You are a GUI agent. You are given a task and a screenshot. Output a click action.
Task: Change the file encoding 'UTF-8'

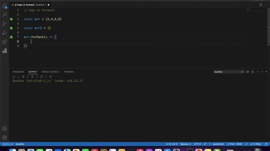[x=197, y=144]
